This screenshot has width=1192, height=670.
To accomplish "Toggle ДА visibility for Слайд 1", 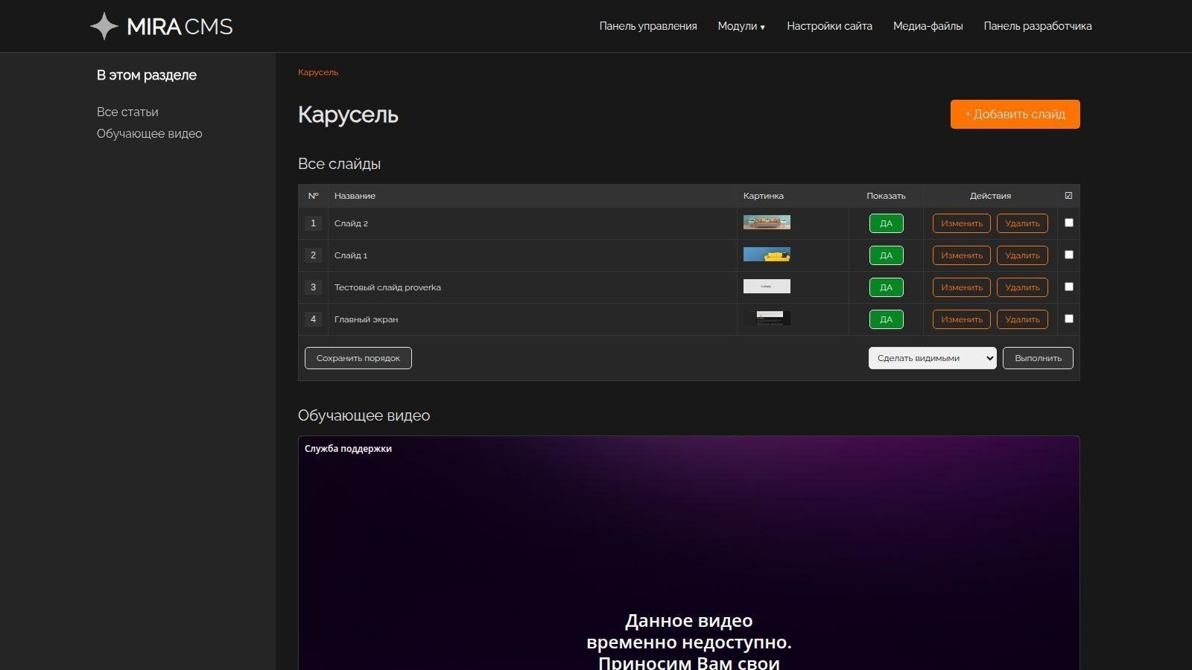I will (x=886, y=255).
